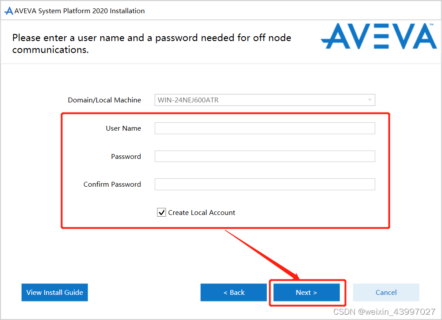This screenshot has height=320, width=442.
Task: Proceed with the Next button
Action: (x=307, y=293)
